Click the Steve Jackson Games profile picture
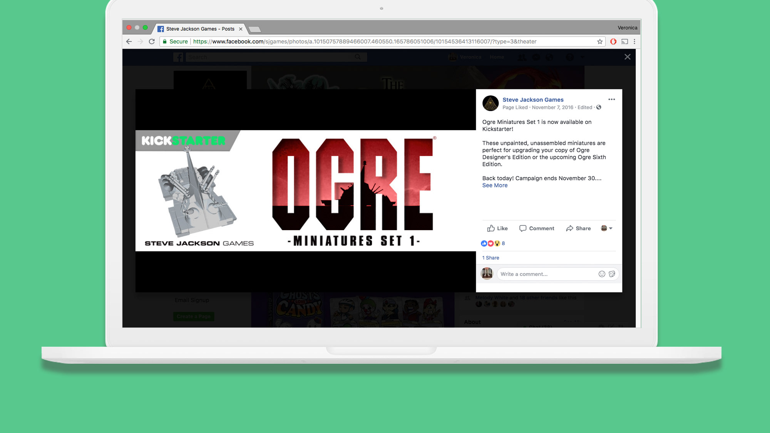Screen dimensions: 770x433 pos(490,103)
